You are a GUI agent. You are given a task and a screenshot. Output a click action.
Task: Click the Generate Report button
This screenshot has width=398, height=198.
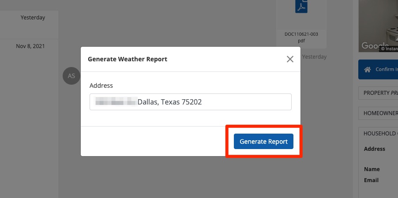pyautogui.click(x=263, y=142)
